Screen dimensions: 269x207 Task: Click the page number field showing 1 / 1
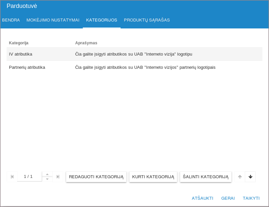(x=29, y=177)
